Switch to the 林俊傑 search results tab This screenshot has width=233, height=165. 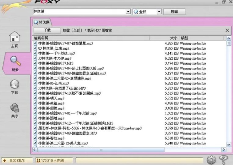42,22
